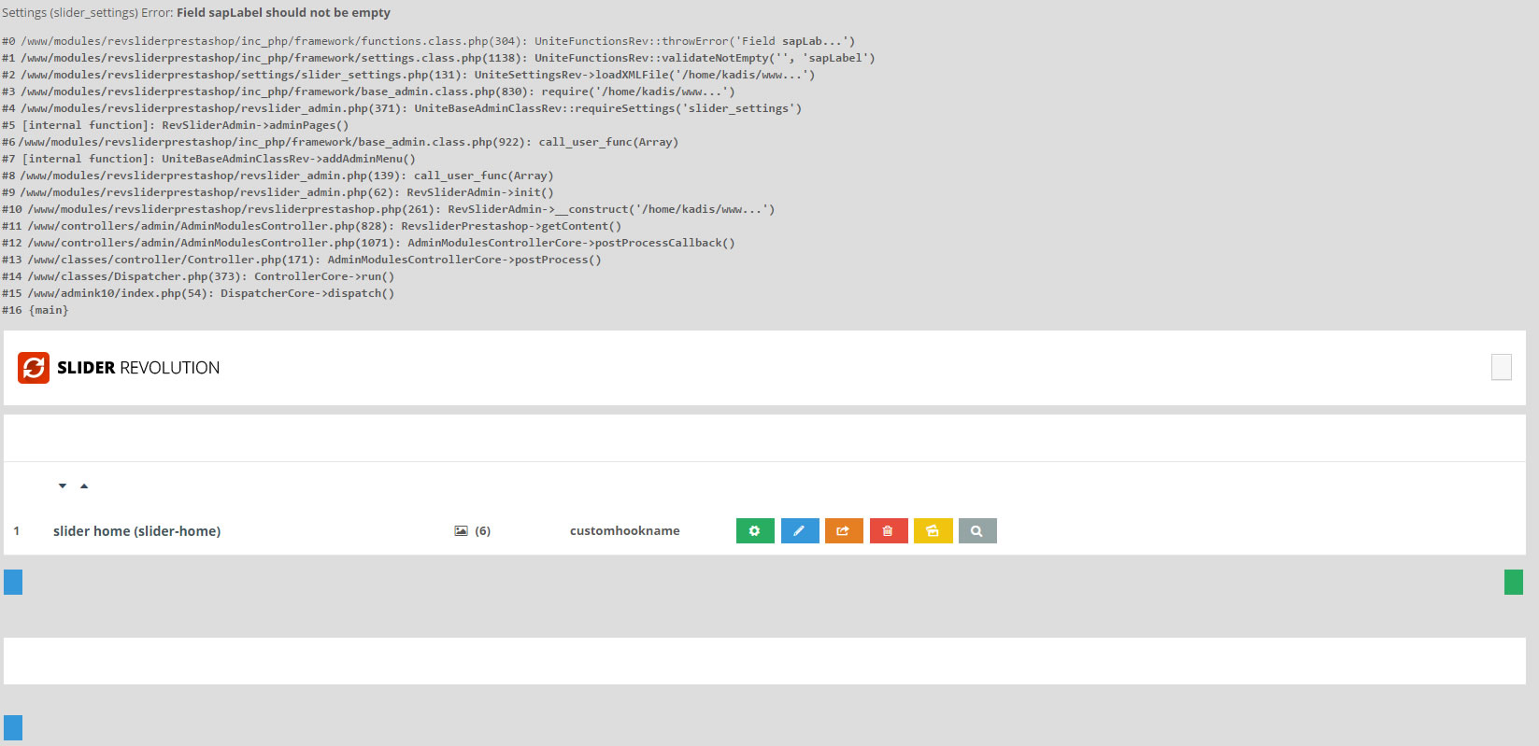Click the green square button below the list
The image size is (1539, 746).
point(1514,583)
